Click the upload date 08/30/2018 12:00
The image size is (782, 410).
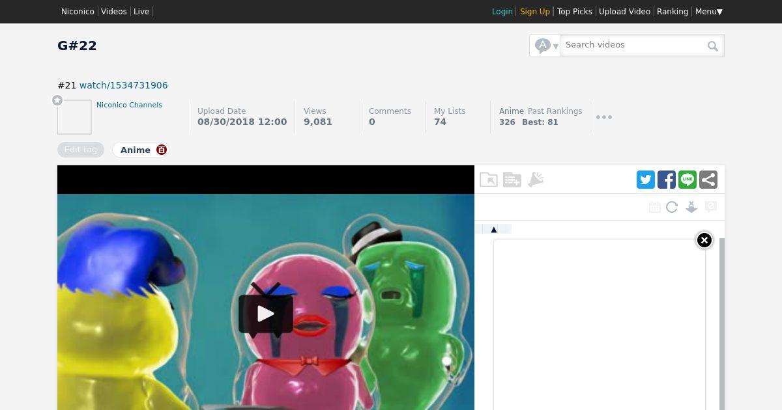(242, 122)
